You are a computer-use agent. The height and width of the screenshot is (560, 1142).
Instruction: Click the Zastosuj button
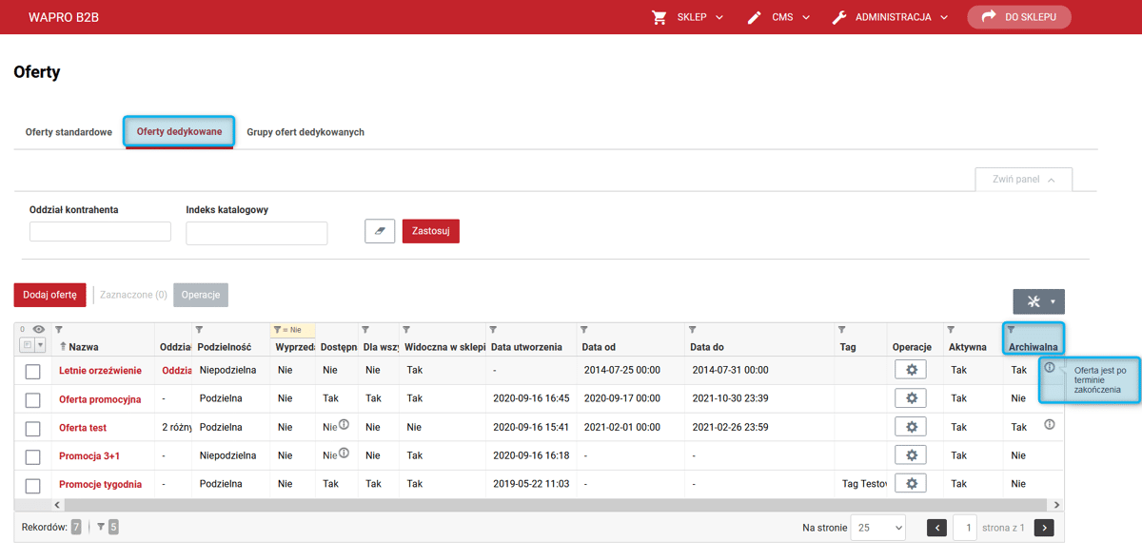pyautogui.click(x=431, y=231)
